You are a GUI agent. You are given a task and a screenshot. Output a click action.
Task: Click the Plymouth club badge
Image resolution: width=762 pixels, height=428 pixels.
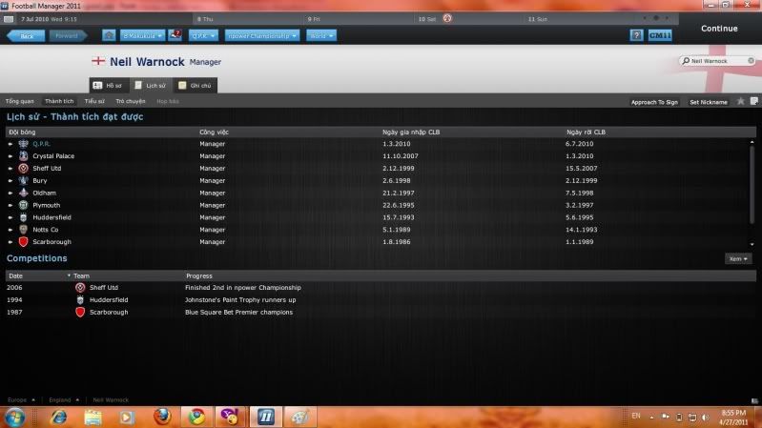click(x=23, y=205)
